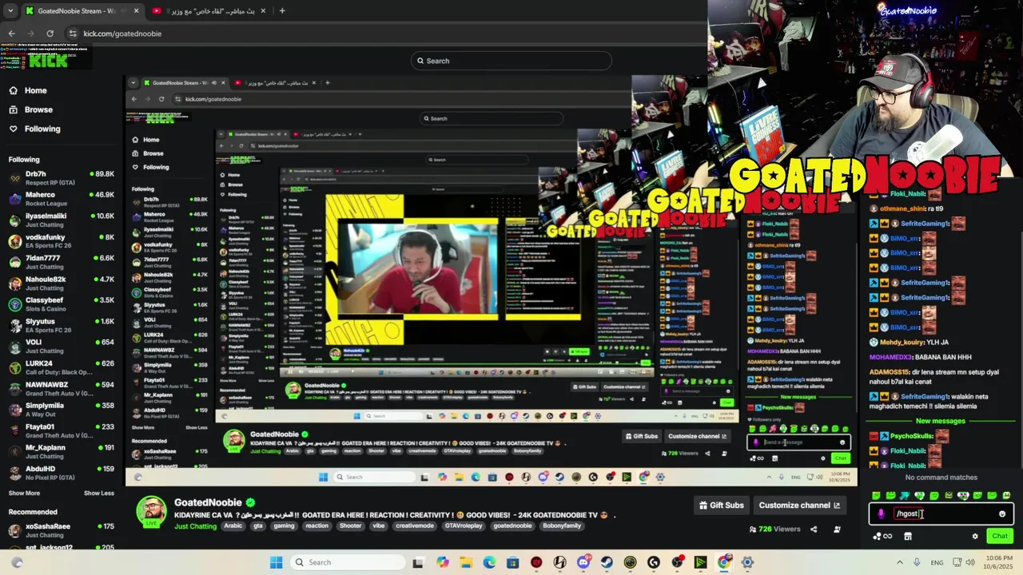The height and width of the screenshot is (575, 1023).
Task: Select the Shooter tag
Action: coord(350,526)
